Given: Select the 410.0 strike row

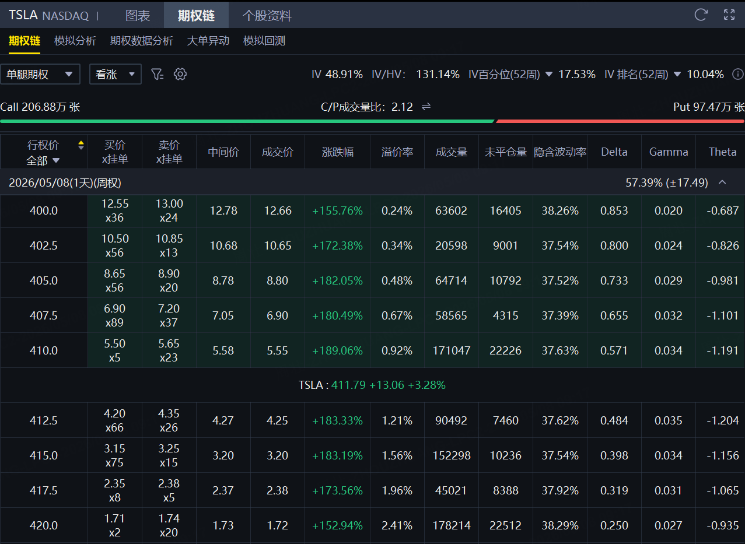Looking at the screenshot, I should [x=372, y=350].
